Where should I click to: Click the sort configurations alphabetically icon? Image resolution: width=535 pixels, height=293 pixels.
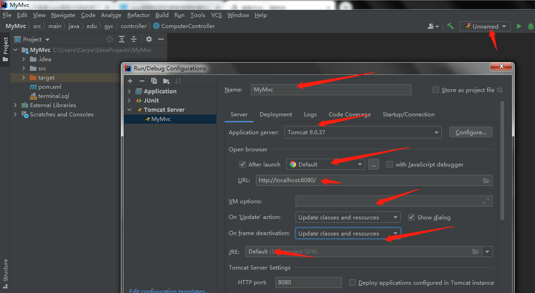[x=178, y=81]
